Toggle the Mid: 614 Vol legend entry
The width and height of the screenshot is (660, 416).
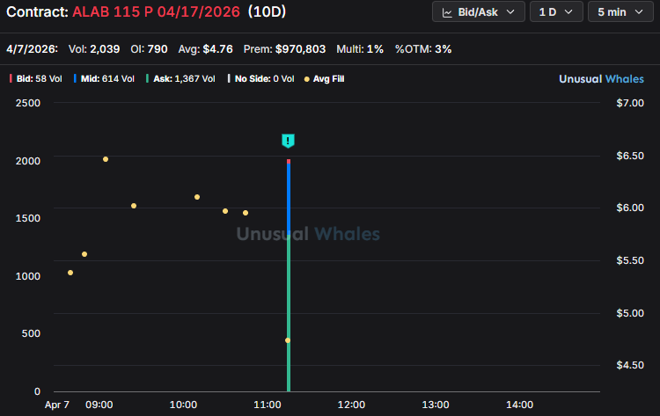[x=104, y=78]
